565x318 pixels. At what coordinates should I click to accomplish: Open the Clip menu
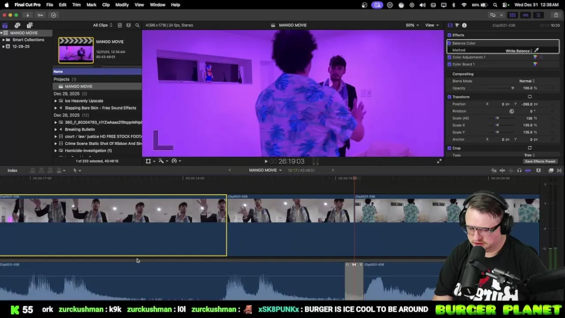click(106, 5)
